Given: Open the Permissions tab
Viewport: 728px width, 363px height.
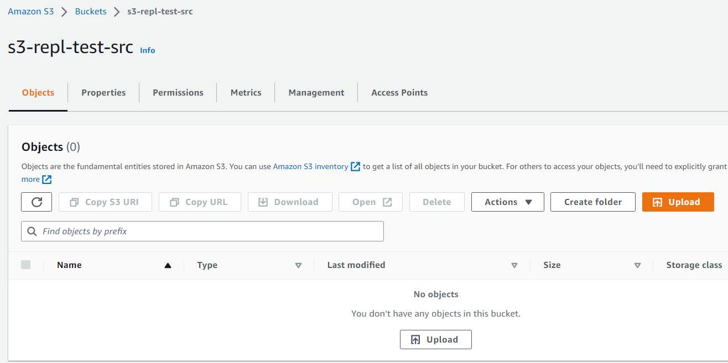Looking at the screenshot, I should pyautogui.click(x=178, y=93).
